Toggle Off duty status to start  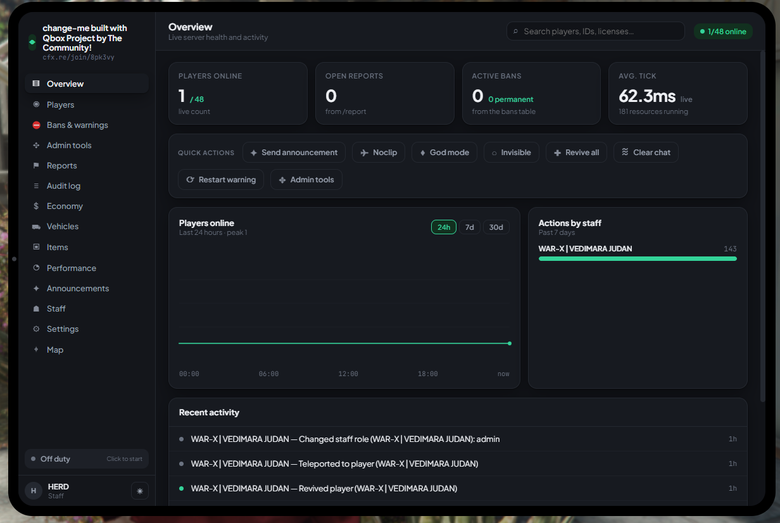[x=87, y=458]
